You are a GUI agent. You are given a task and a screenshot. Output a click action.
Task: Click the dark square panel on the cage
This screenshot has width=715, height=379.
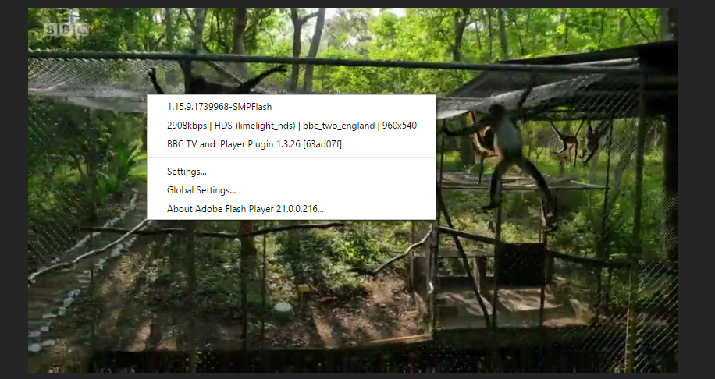521,264
